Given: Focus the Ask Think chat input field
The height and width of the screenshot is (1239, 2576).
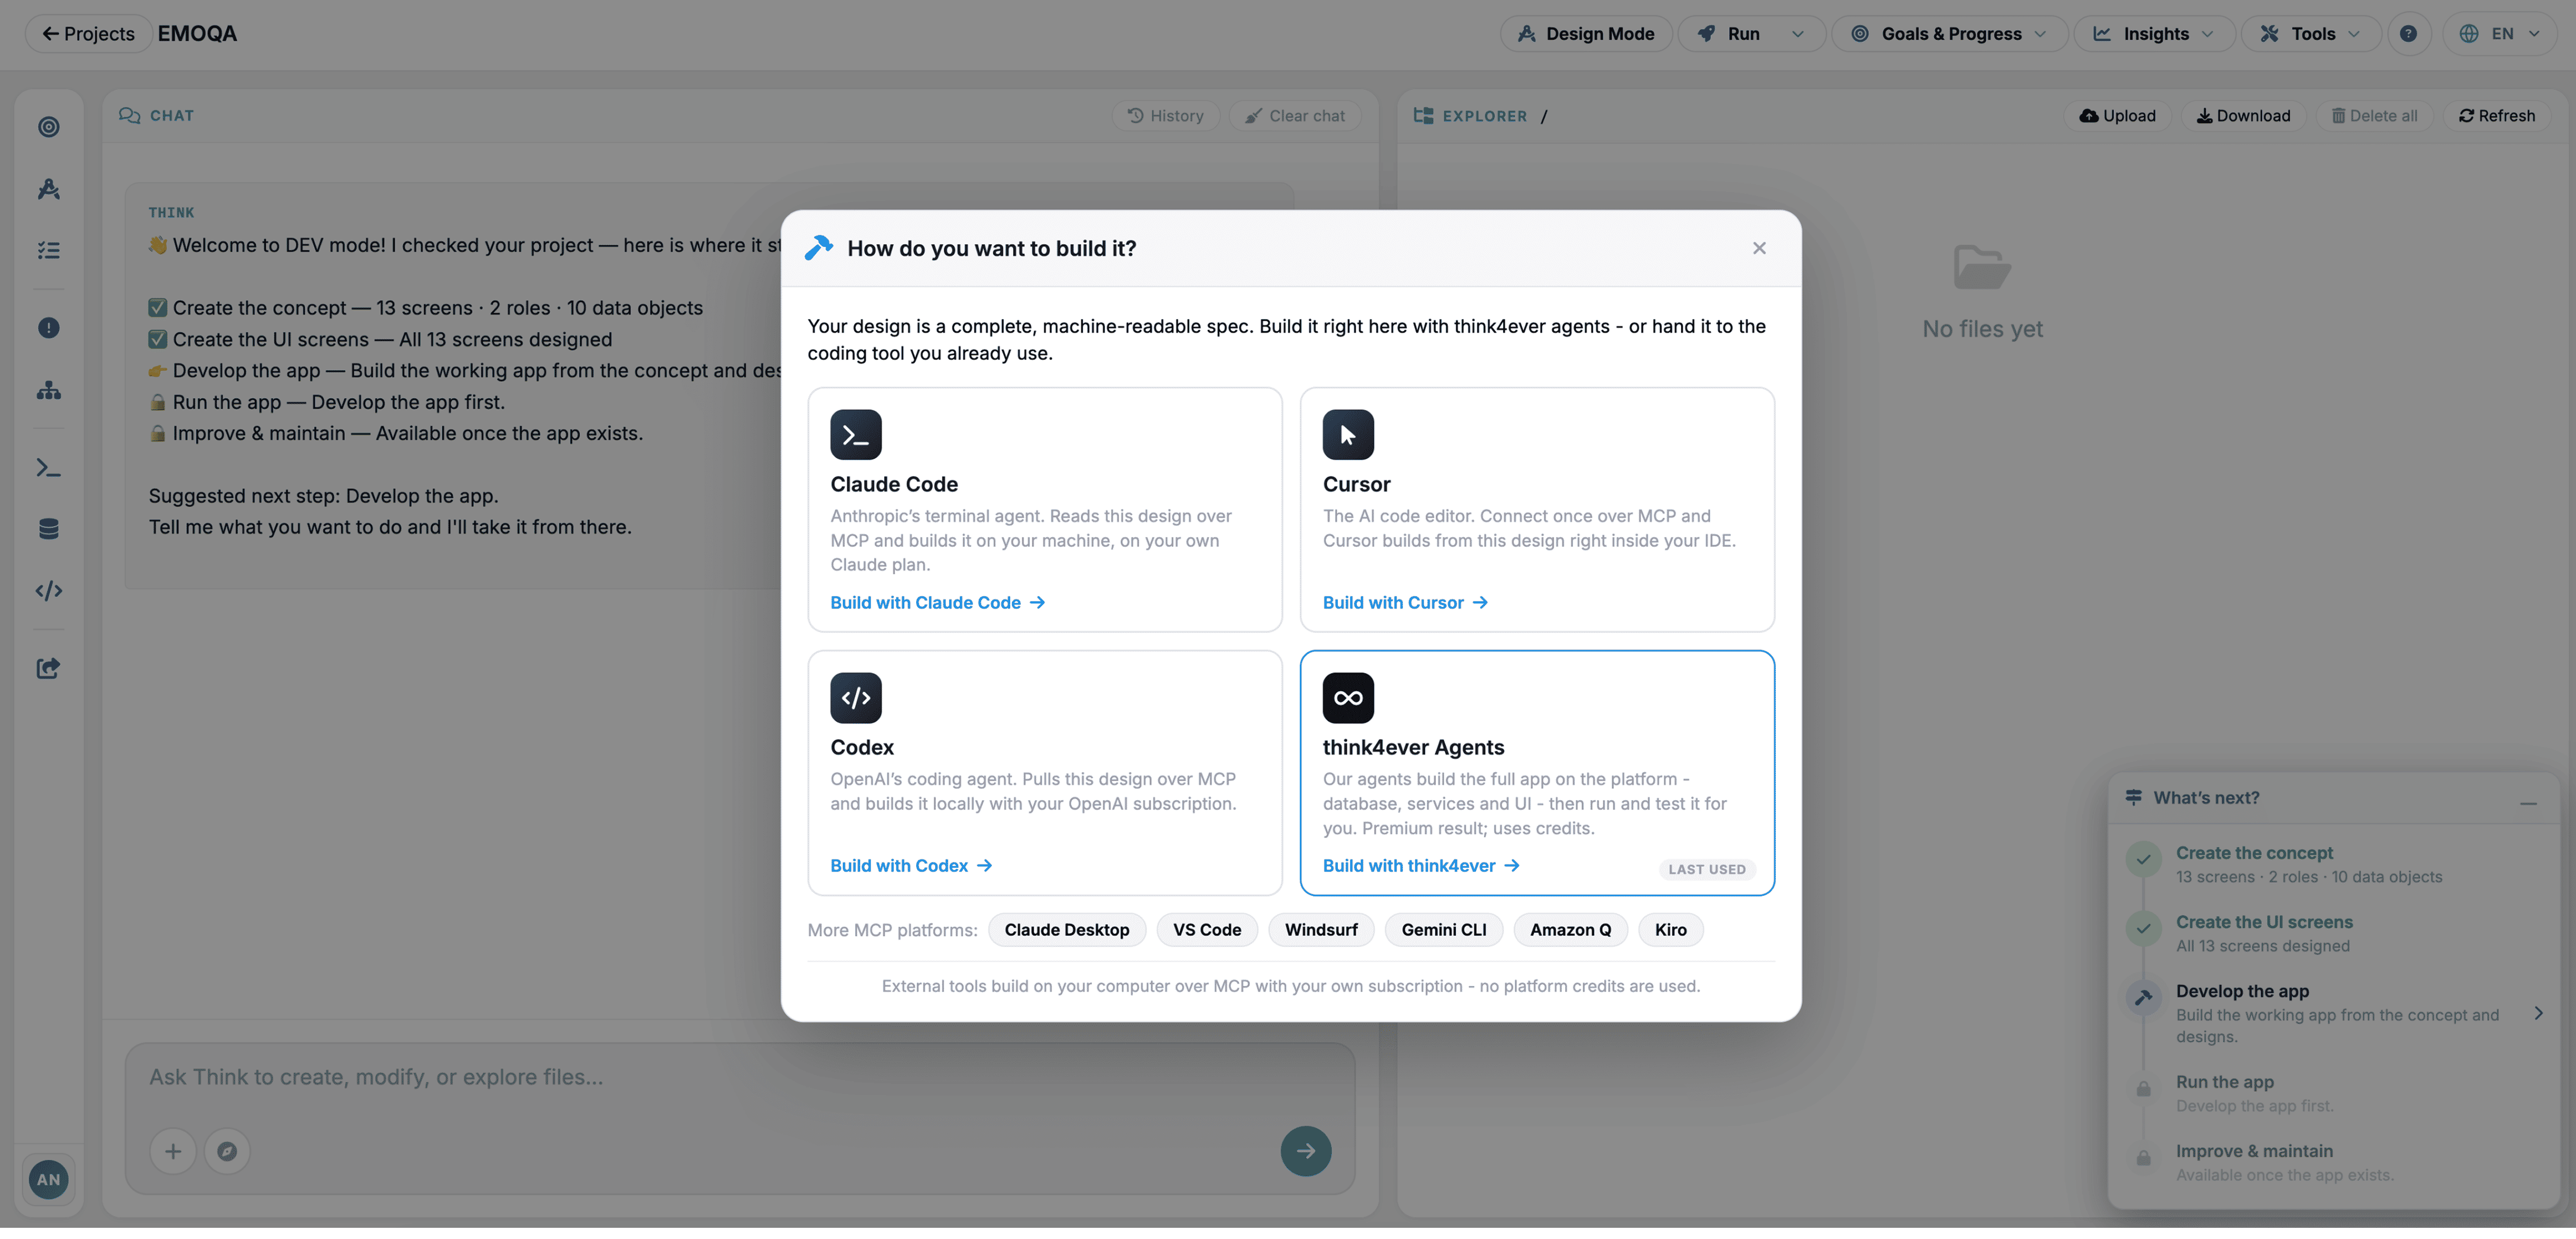Looking at the screenshot, I should 740,1078.
